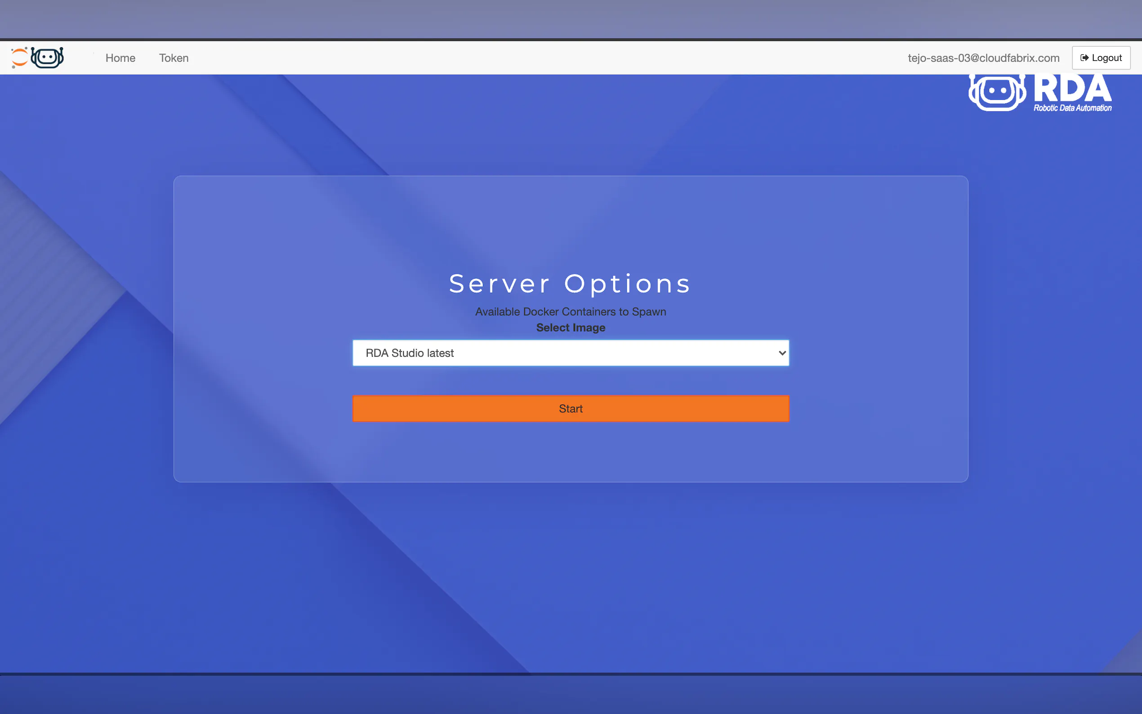Image resolution: width=1142 pixels, height=714 pixels.
Task: Select the RDA Studio latest option text
Action: (x=409, y=353)
